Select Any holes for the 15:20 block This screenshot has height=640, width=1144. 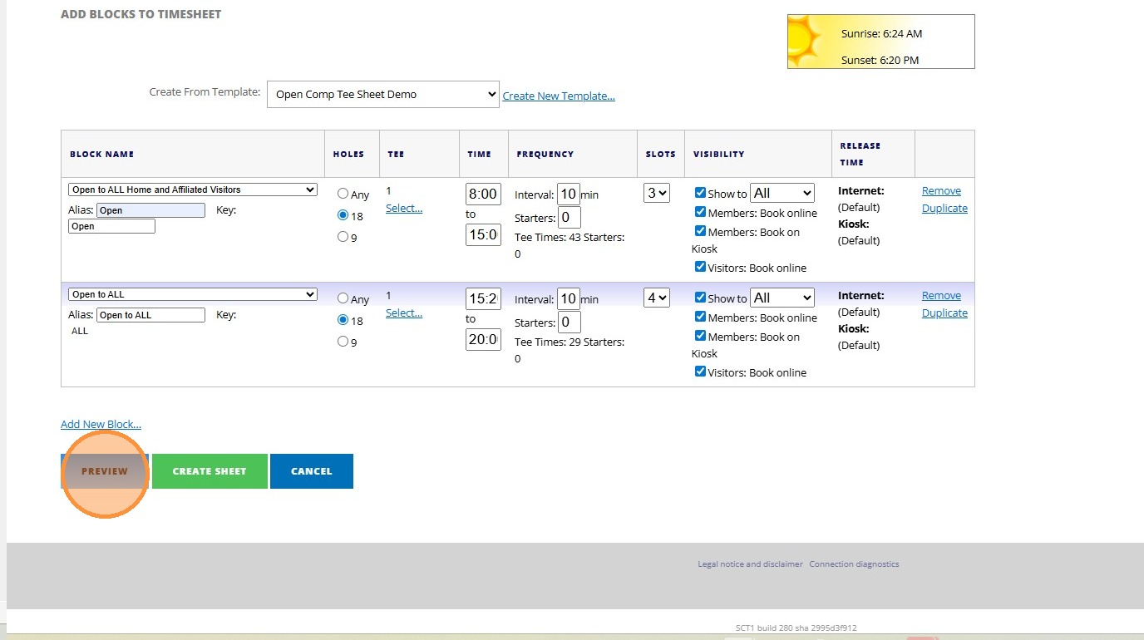pyautogui.click(x=343, y=298)
